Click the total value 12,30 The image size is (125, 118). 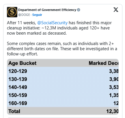click(x=112, y=111)
